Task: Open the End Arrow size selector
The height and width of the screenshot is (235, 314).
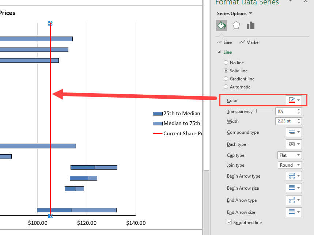Action: 294,212
